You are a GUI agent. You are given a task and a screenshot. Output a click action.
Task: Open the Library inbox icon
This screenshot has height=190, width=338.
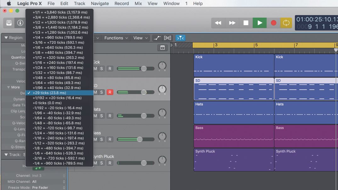tap(9, 23)
